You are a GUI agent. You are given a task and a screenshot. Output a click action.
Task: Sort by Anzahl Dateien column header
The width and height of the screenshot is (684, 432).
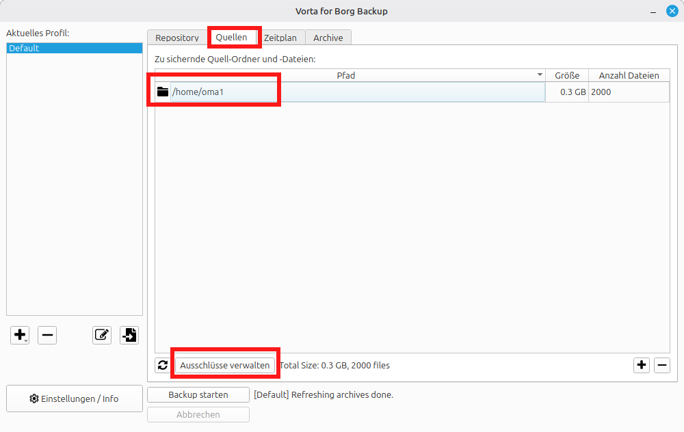[x=629, y=75]
